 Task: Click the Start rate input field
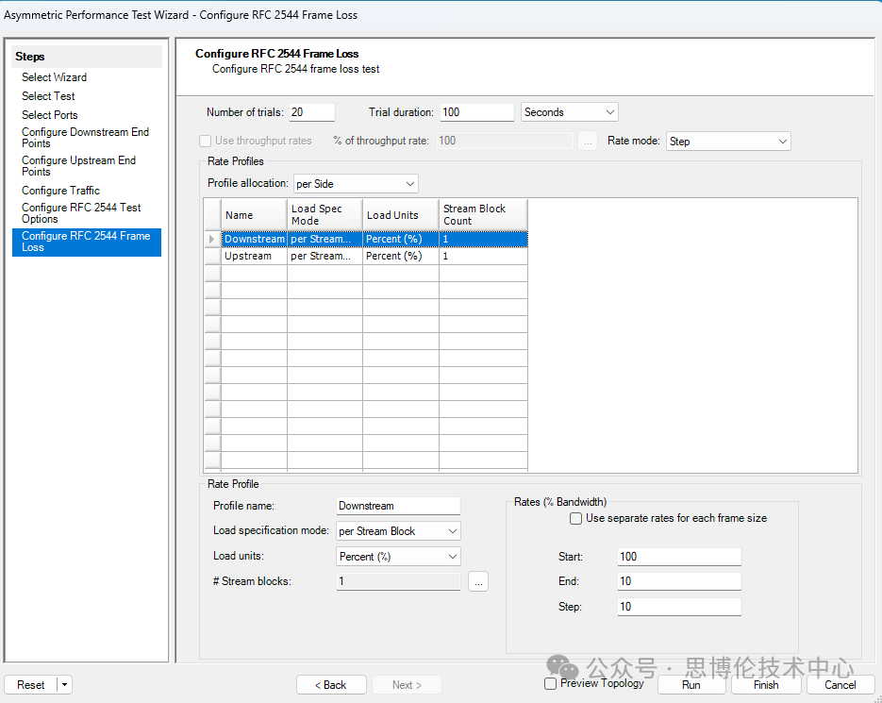[678, 557]
